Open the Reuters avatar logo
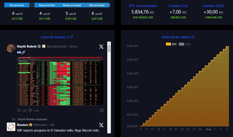The height and width of the screenshot is (137, 233). click(x=11, y=127)
